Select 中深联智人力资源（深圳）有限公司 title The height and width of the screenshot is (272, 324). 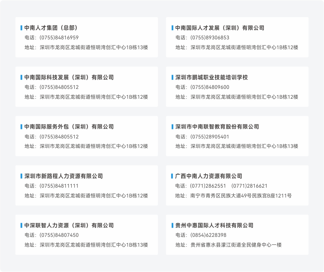(69, 225)
